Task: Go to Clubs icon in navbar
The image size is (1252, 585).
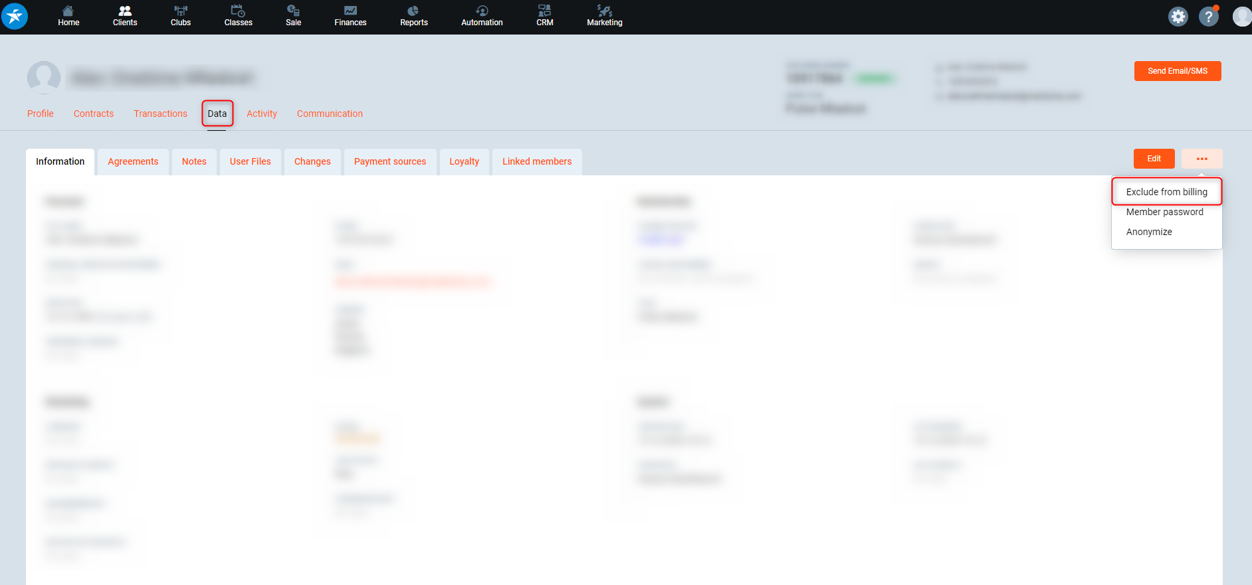Action: tap(180, 11)
